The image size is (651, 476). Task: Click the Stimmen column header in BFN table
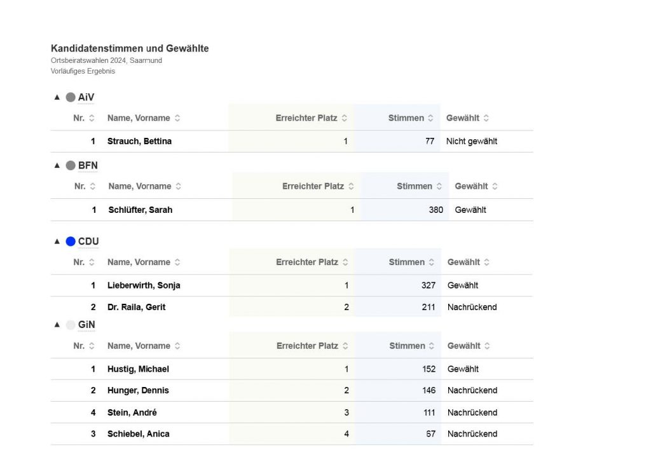tap(414, 187)
